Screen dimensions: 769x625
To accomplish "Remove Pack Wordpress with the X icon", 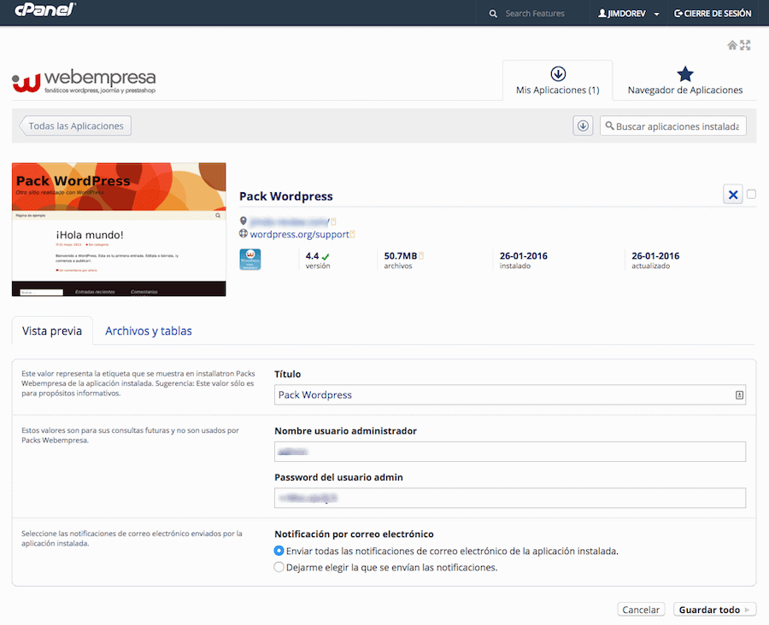I will tap(733, 195).
